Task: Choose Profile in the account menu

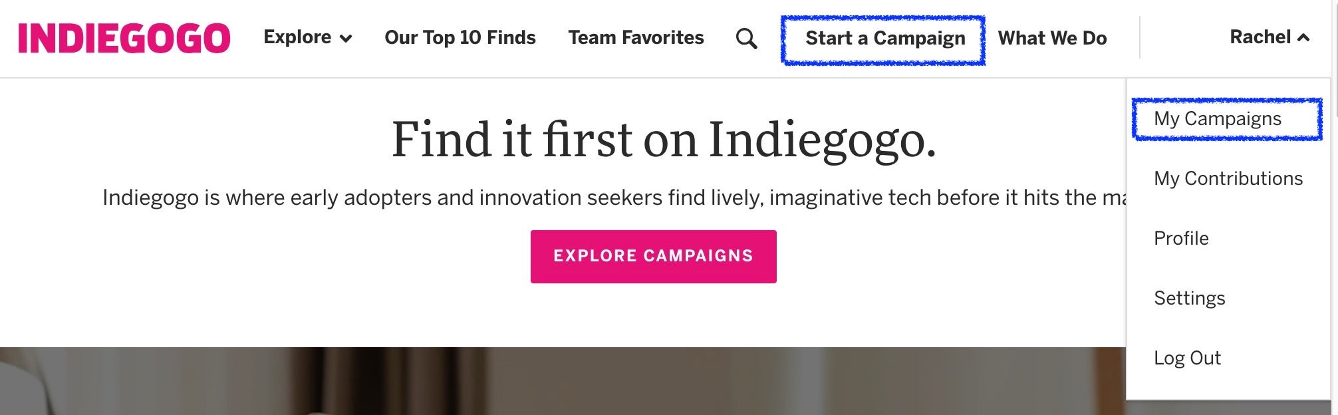Action: [1181, 238]
